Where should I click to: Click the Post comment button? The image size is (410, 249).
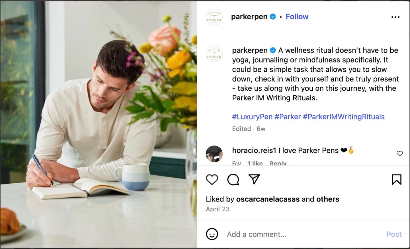394,234
